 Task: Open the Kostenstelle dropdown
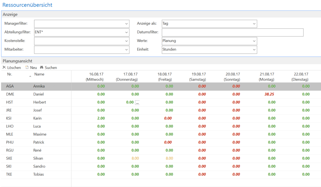tap(126, 41)
